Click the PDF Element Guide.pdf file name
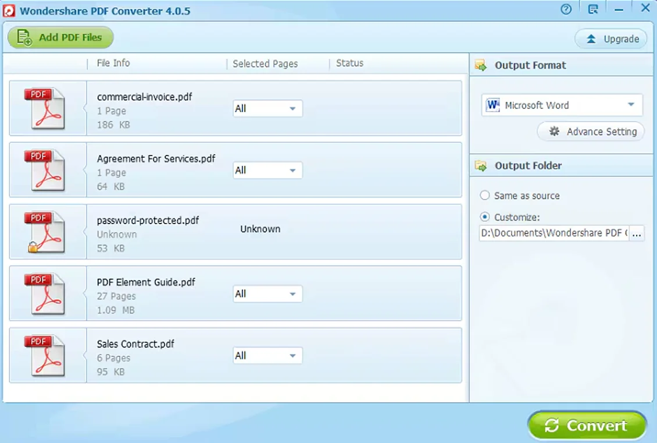The height and width of the screenshot is (443, 657). coord(146,282)
